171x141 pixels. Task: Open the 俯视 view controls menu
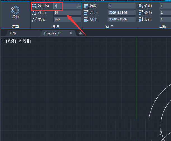point(11,41)
